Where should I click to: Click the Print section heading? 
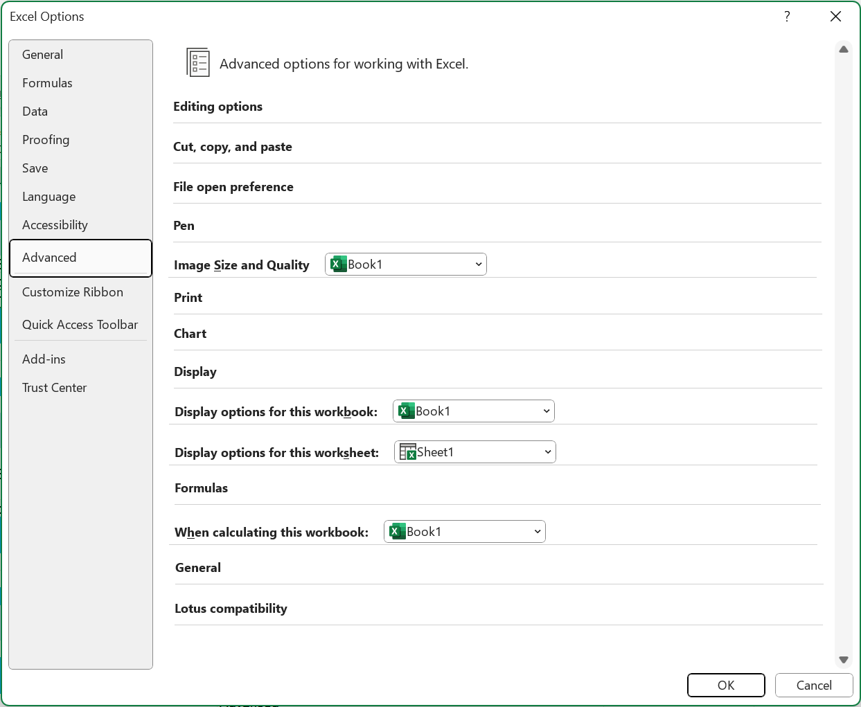click(188, 298)
